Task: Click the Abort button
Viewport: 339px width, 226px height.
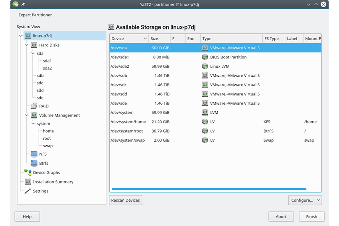Action: coord(281,216)
